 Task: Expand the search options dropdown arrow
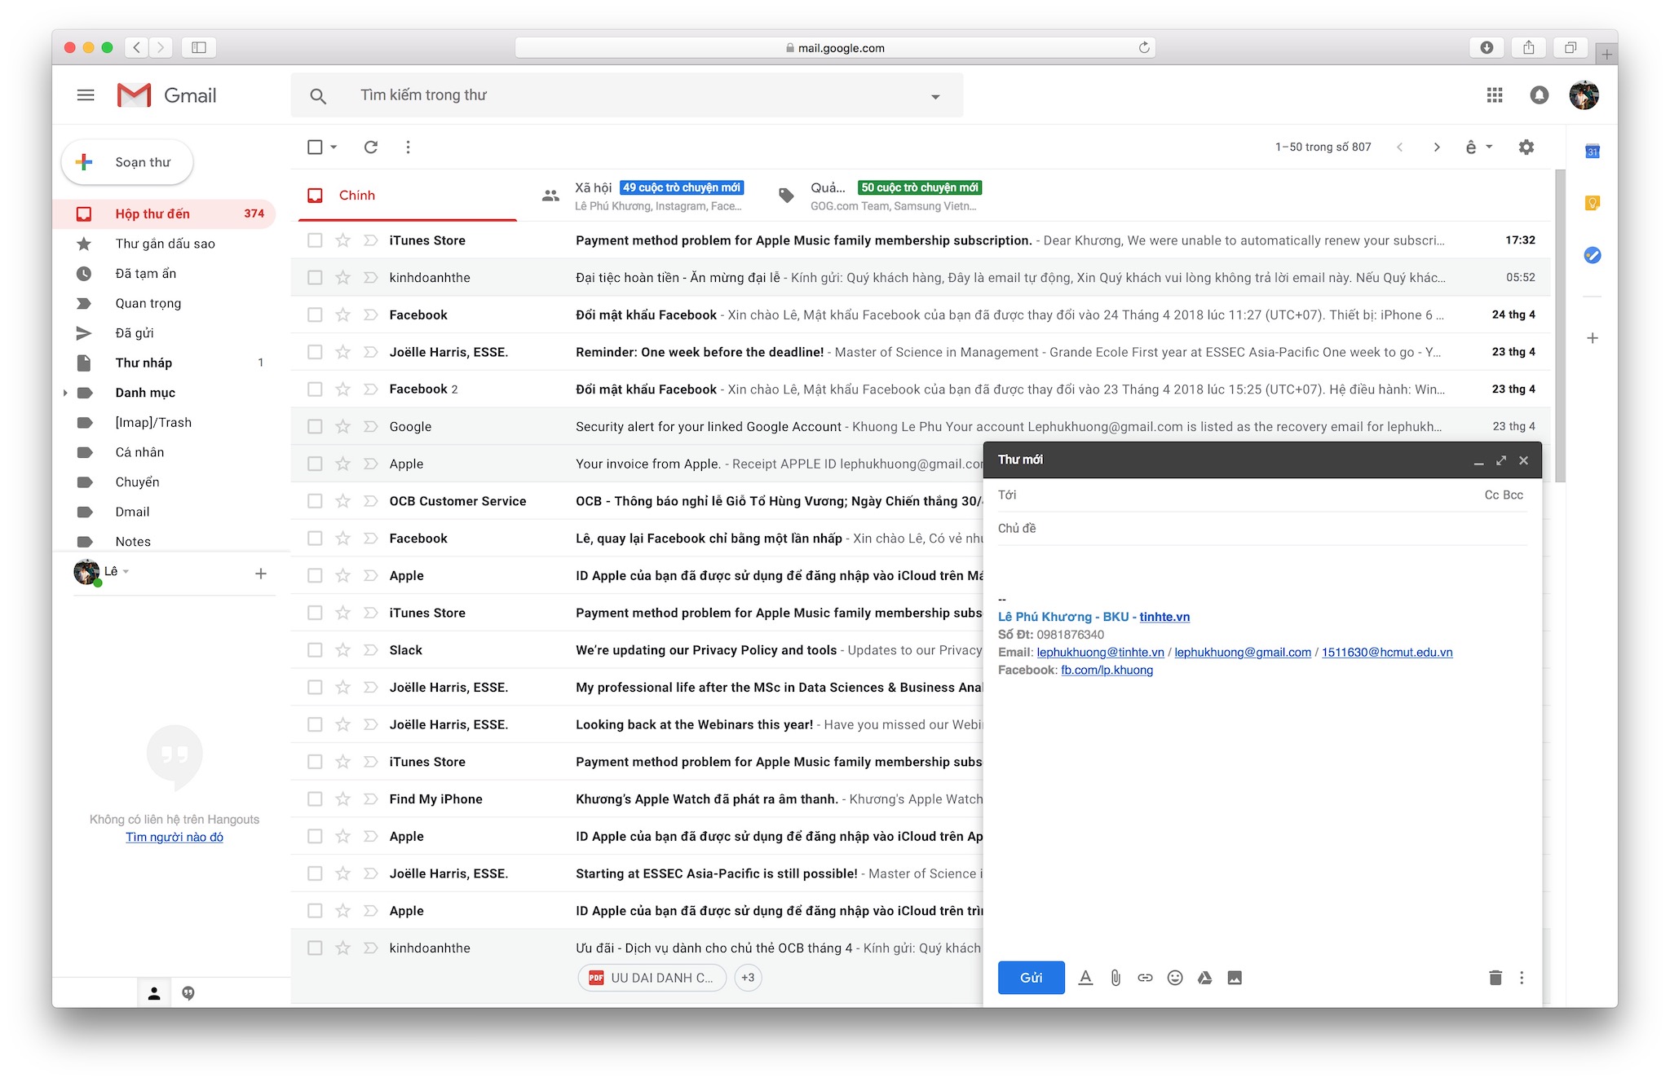pos(935,96)
